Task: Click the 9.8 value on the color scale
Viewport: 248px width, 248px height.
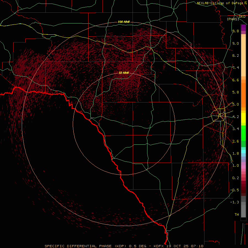Action: [236, 31]
